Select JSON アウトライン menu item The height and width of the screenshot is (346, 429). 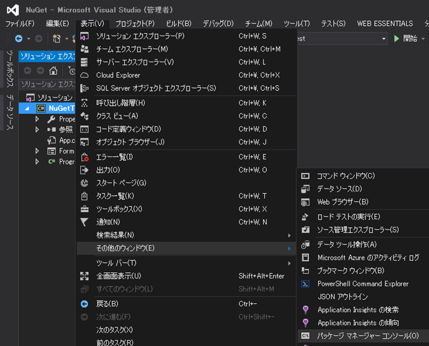(364, 296)
